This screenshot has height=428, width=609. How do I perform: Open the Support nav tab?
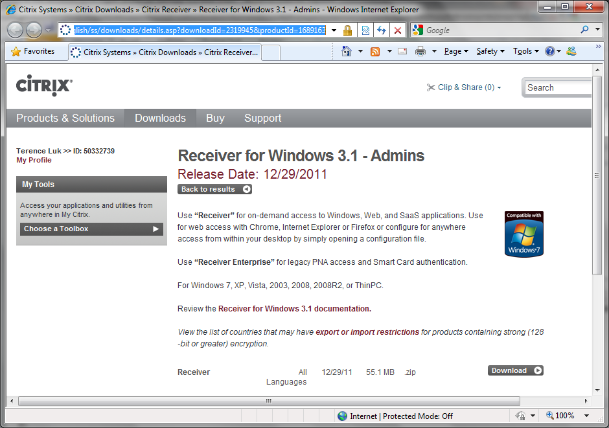point(262,118)
